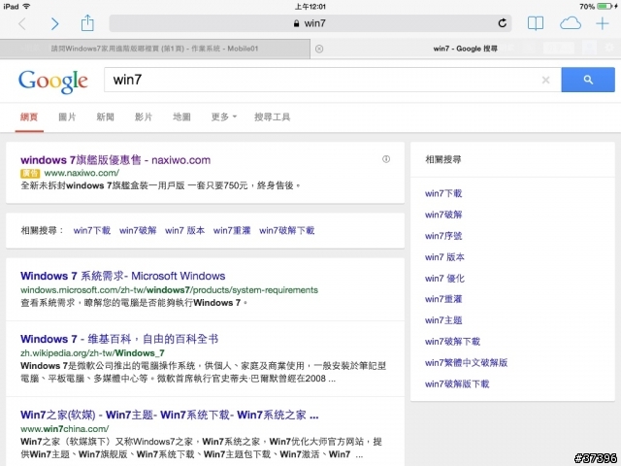621x466 pixels.
Task: Tap the Safari address bar showing win7
Action: (x=310, y=23)
